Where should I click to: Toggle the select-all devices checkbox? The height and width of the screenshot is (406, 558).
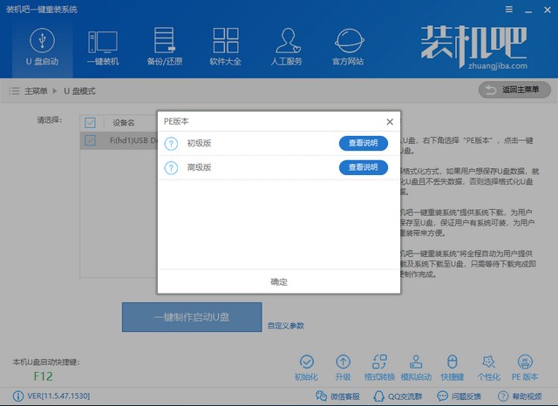90,123
